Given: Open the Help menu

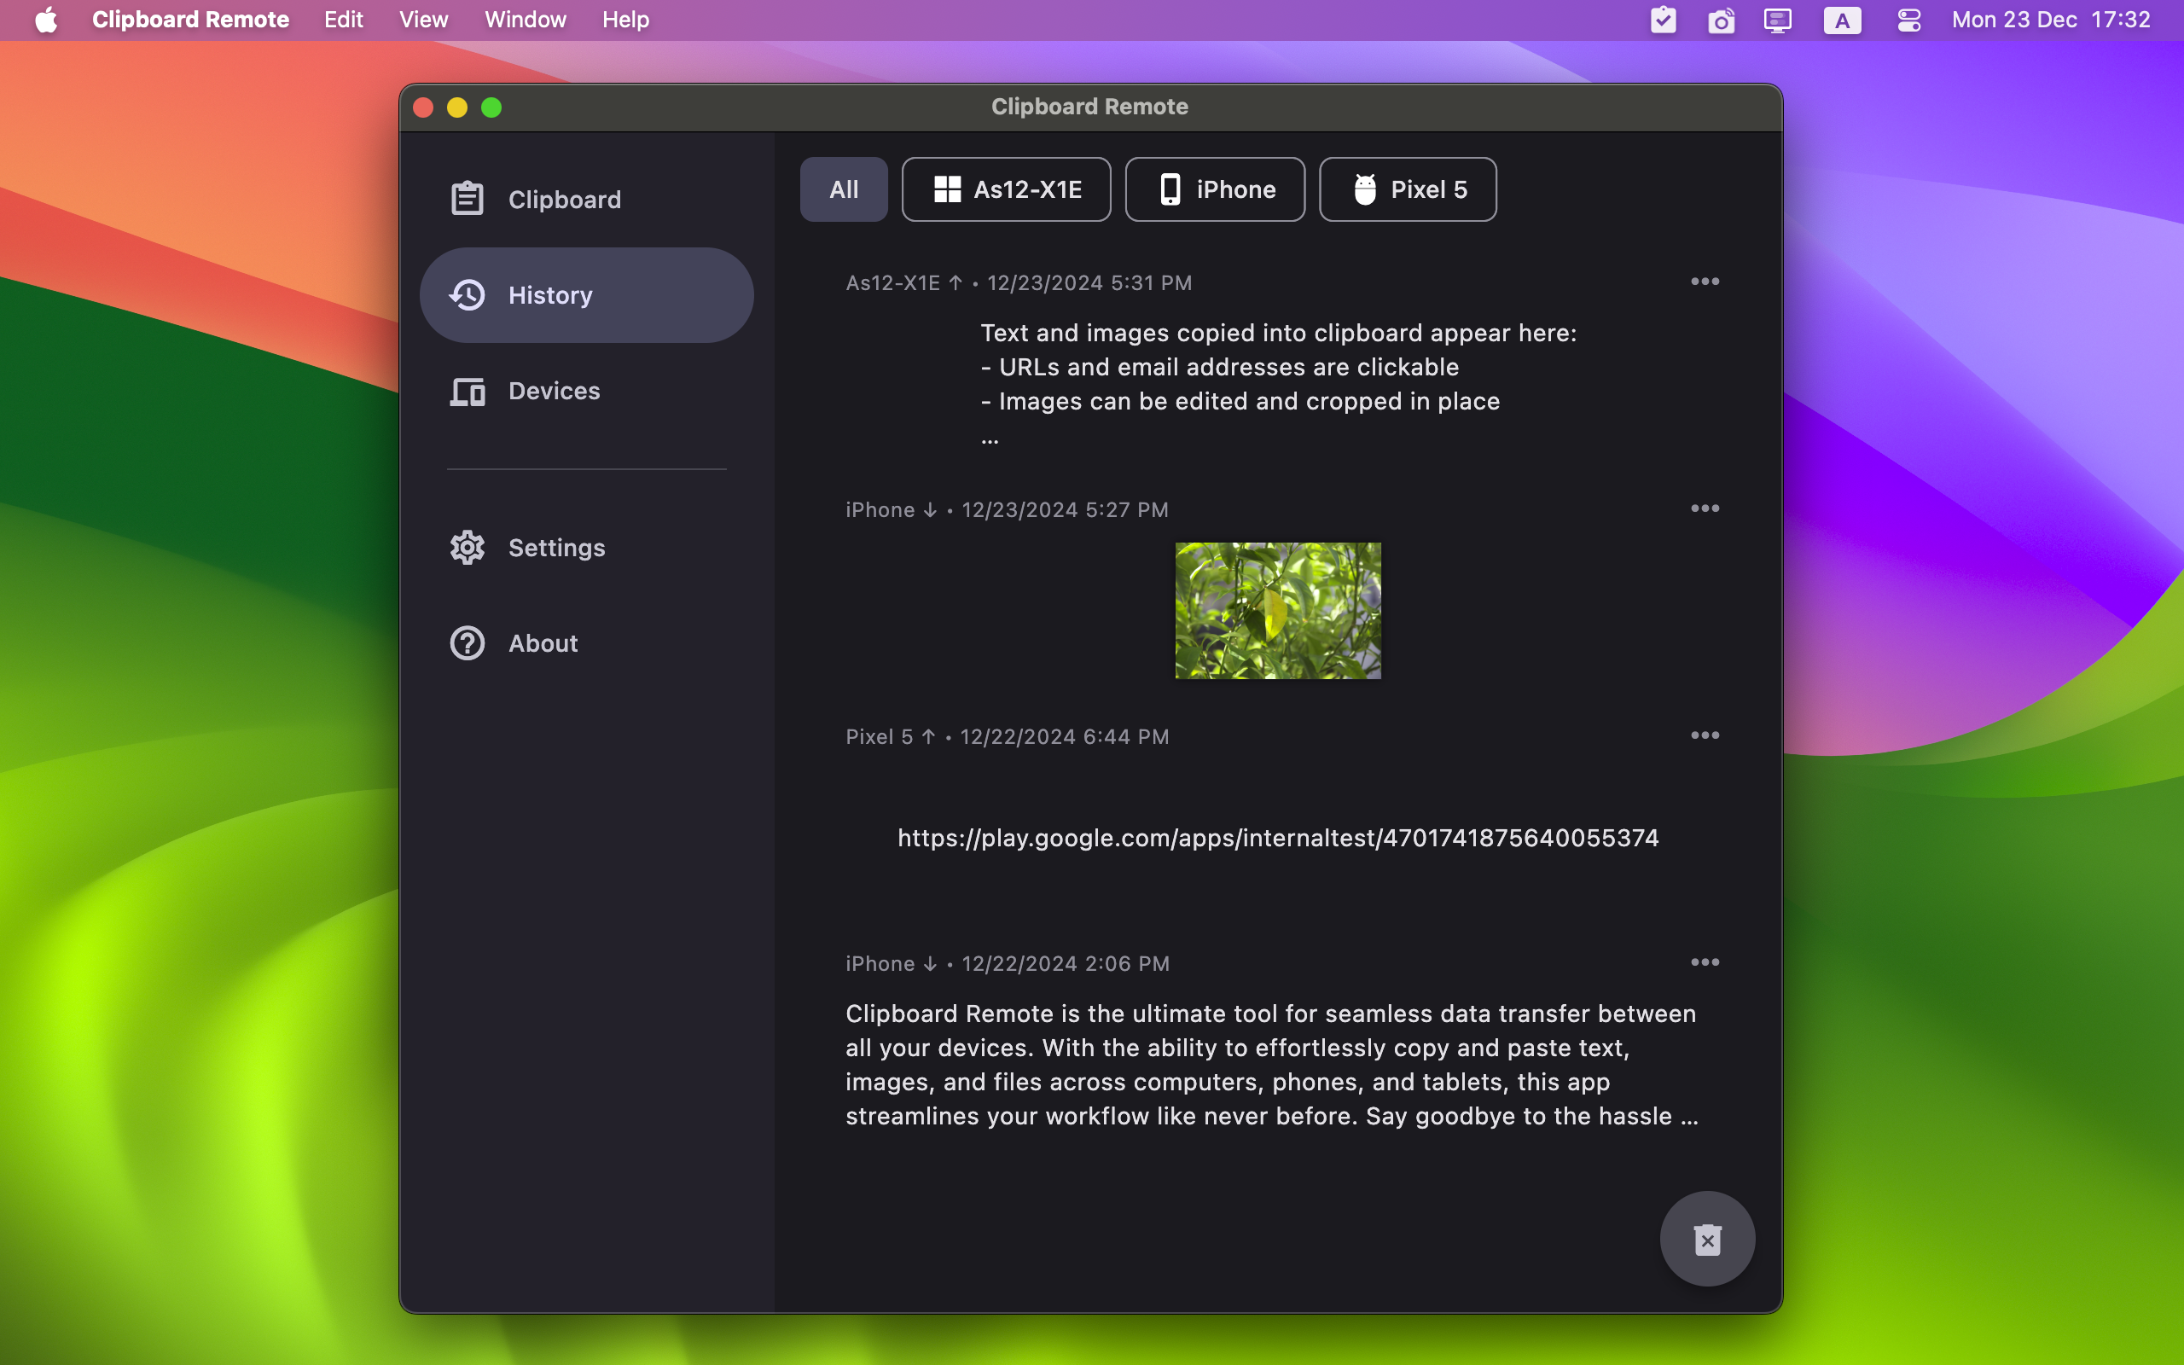Looking at the screenshot, I should pyautogui.click(x=625, y=20).
